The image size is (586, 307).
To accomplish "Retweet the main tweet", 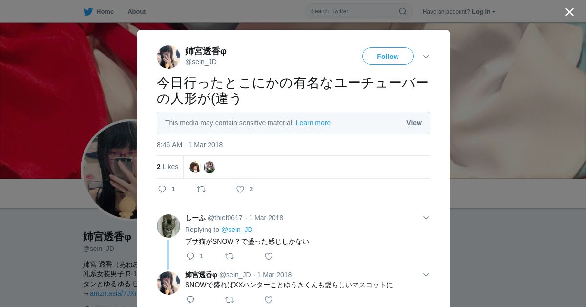I will (x=201, y=189).
